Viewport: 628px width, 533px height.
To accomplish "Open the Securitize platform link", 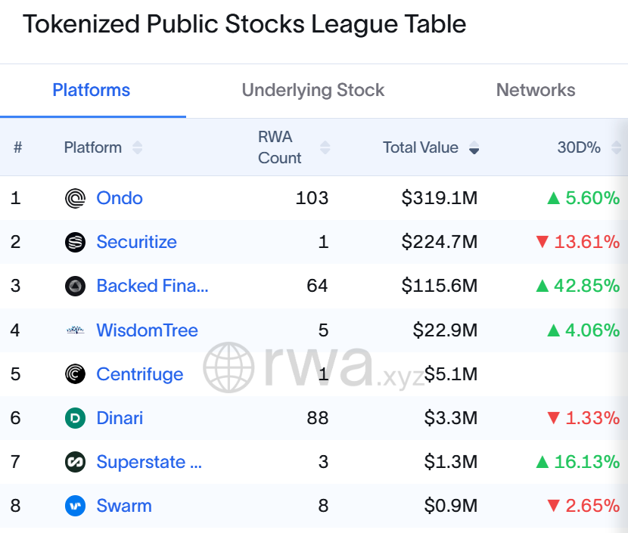I will click(x=137, y=242).
